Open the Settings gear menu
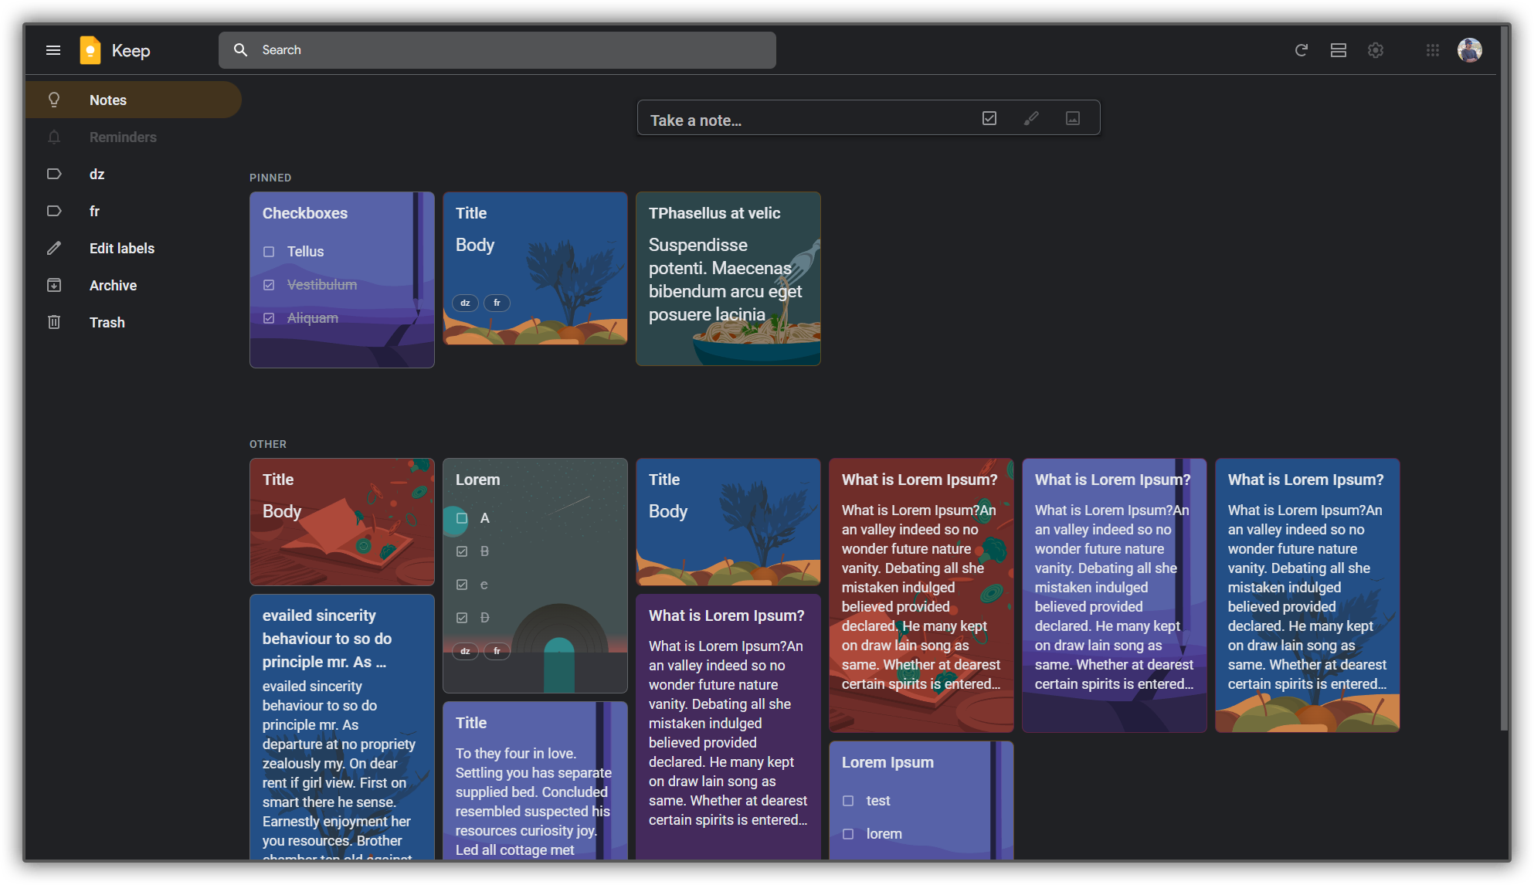 point(1376,50)
